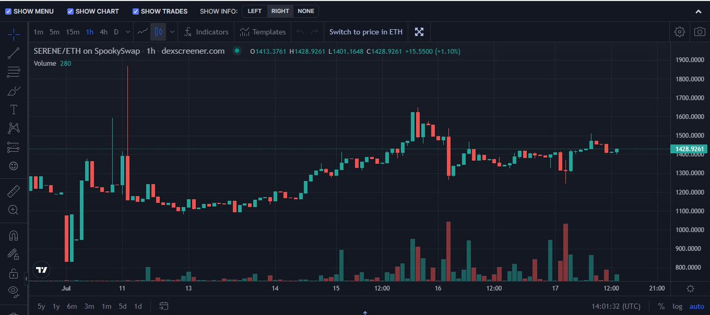Set show info to LEFT
710x315 pixels.
[x=255, y=11]
